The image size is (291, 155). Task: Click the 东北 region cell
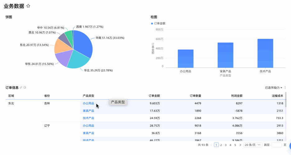[11, 104]
